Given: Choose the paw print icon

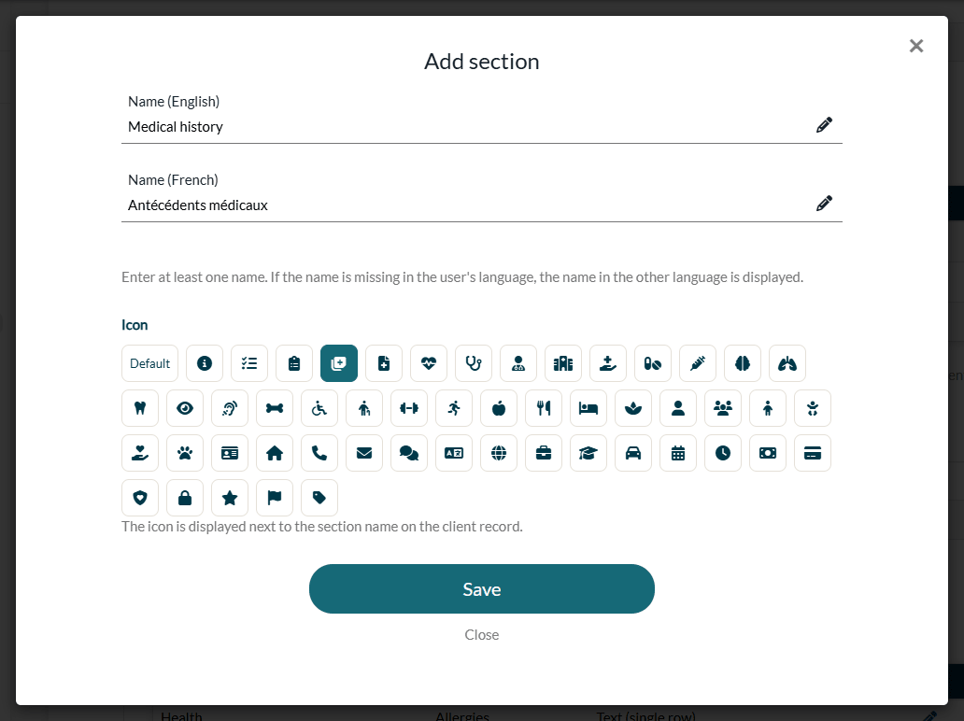Looking at the screenshot, I should click(x=185, y=453).
